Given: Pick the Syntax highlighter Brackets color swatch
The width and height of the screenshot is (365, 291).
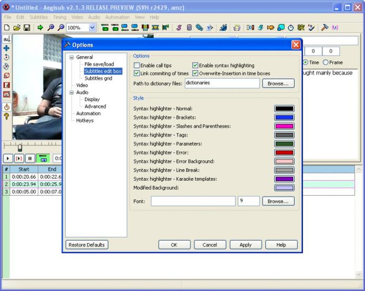Looking at the screenshot, I should click(284, 117).
